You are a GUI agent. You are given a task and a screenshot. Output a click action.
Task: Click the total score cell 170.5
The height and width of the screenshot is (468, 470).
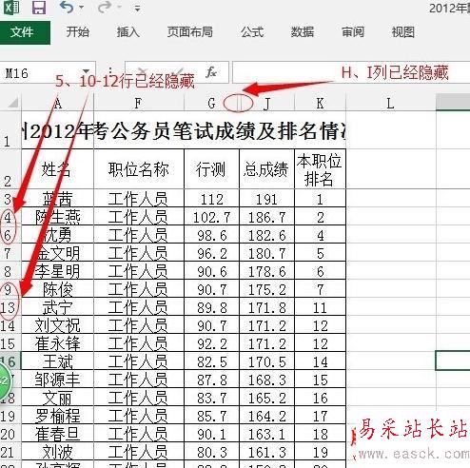click(x=266, y=361)
